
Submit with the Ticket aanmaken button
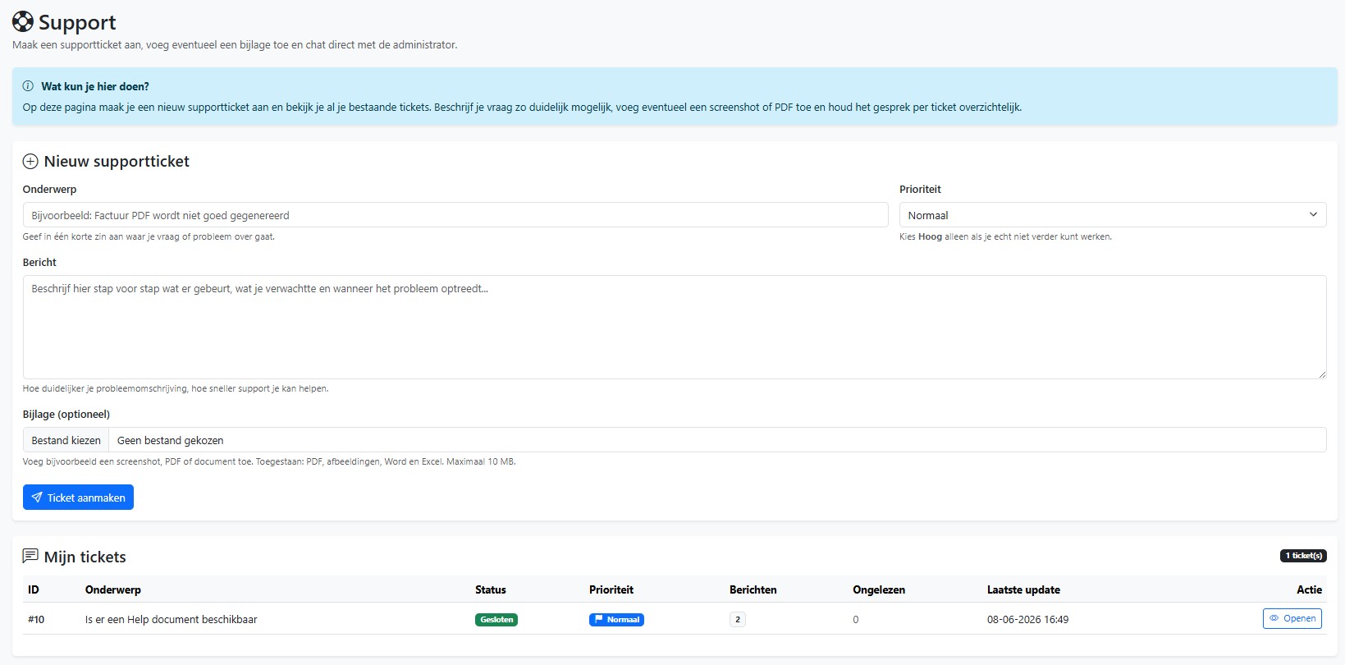point(78,498)
